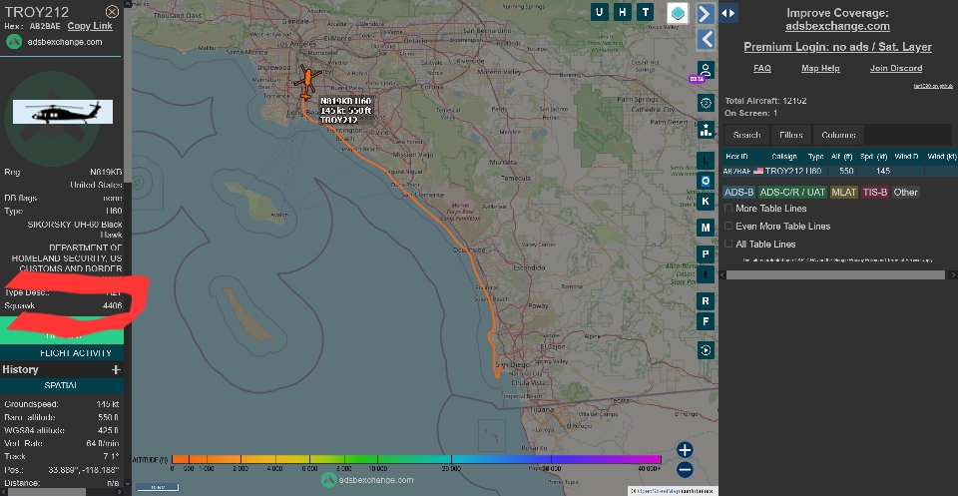The width and height of the screenshot is (958, 496).
Task: Sort table by Callsign column
Action: tap(784, 157)
